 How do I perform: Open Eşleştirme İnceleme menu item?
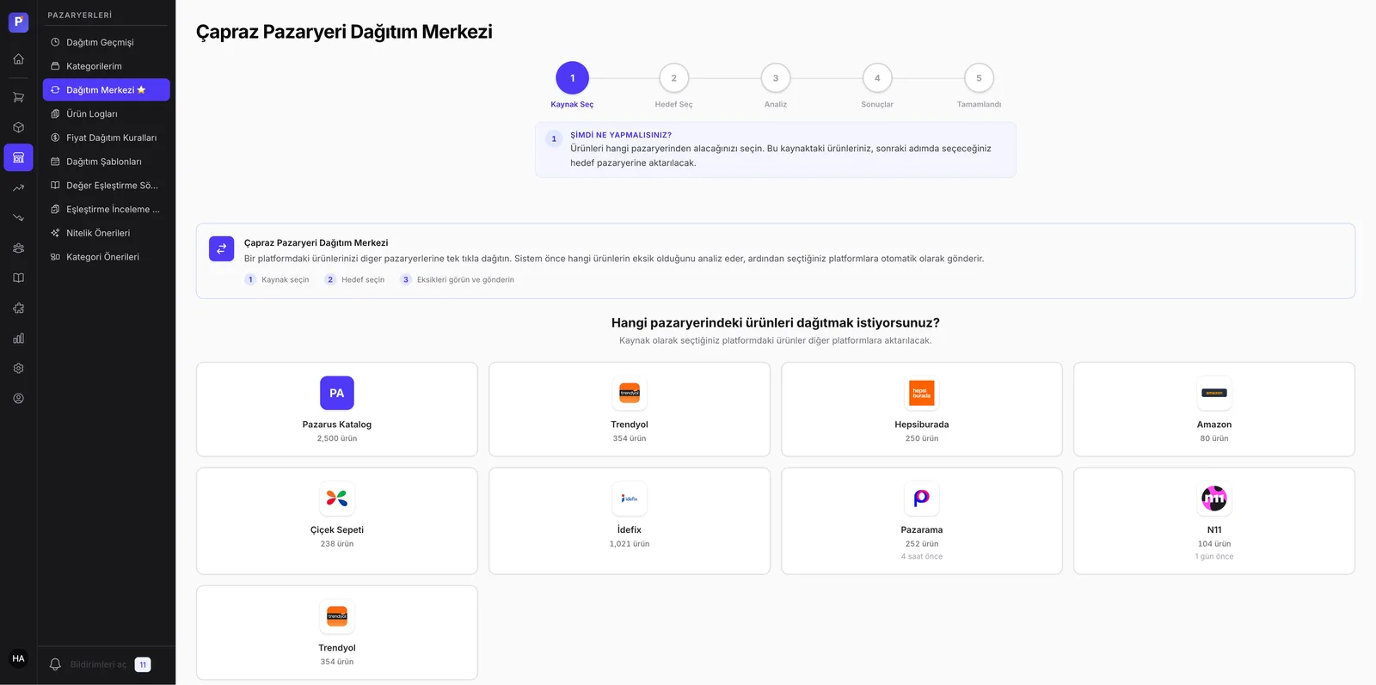pyautogui.click(x=106, y=209)
